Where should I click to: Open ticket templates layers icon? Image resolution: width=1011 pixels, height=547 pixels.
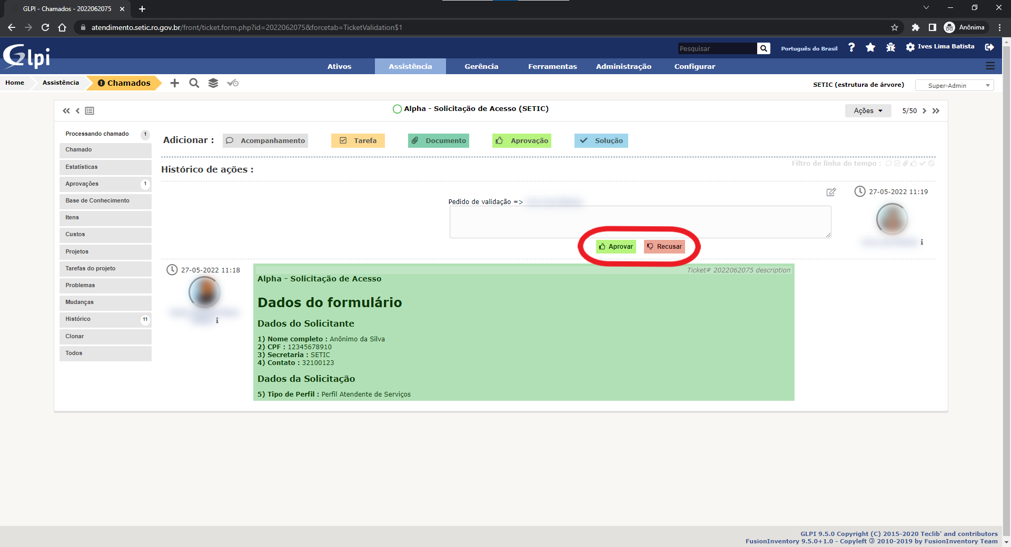(213, 83)
